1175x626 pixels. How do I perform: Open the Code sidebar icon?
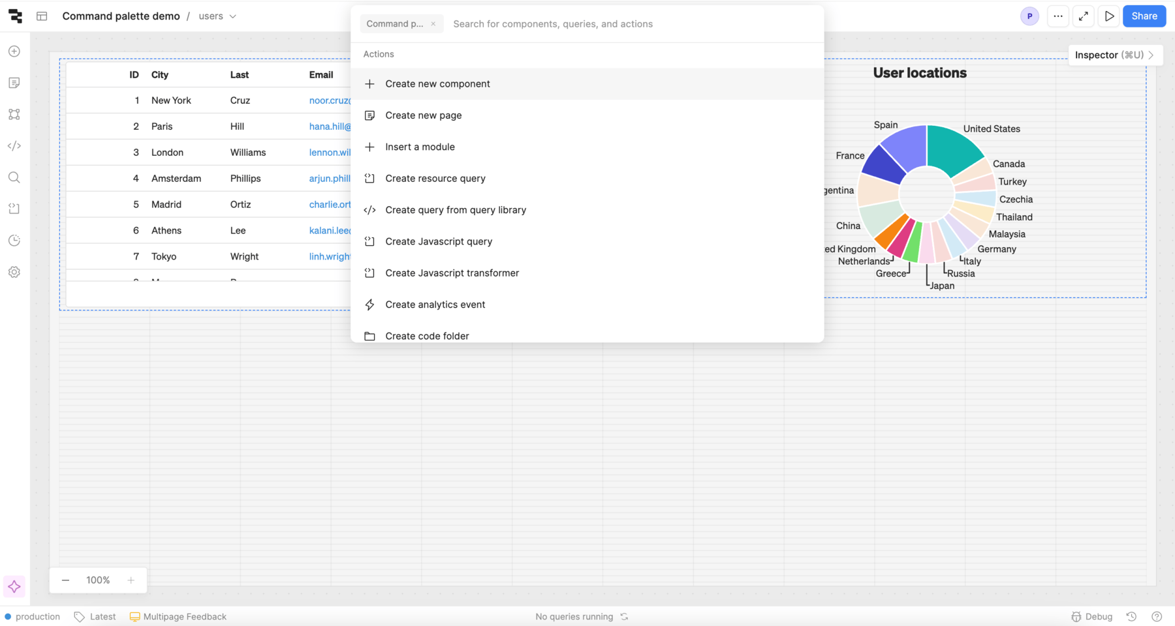[14, 146]
